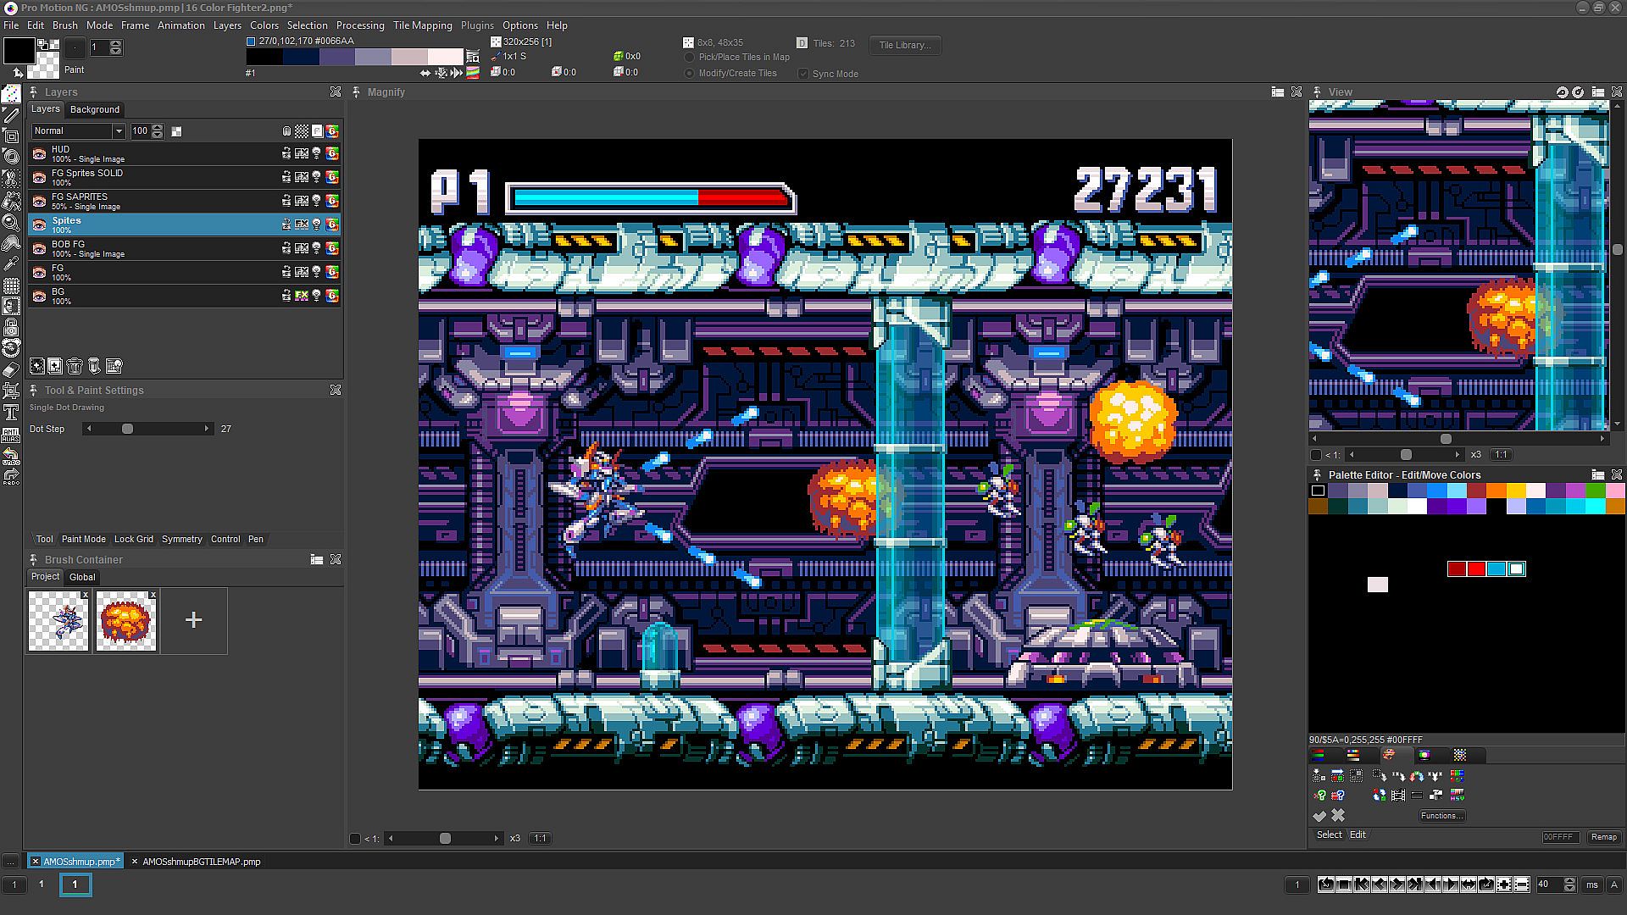Select the Text tool in toolbar
Image resolution: width=1627 pixels, height=915 pixels.
click(x=11, y=413)
